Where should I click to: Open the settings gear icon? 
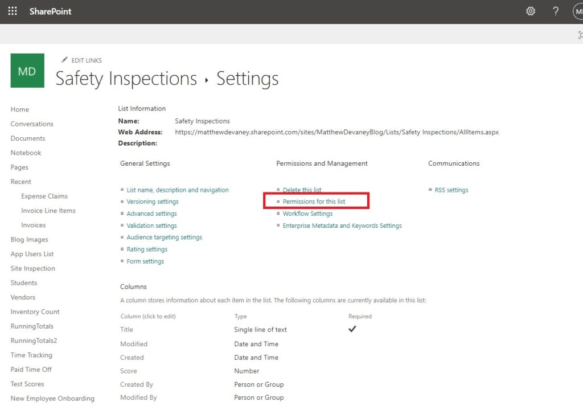[531, 11]
